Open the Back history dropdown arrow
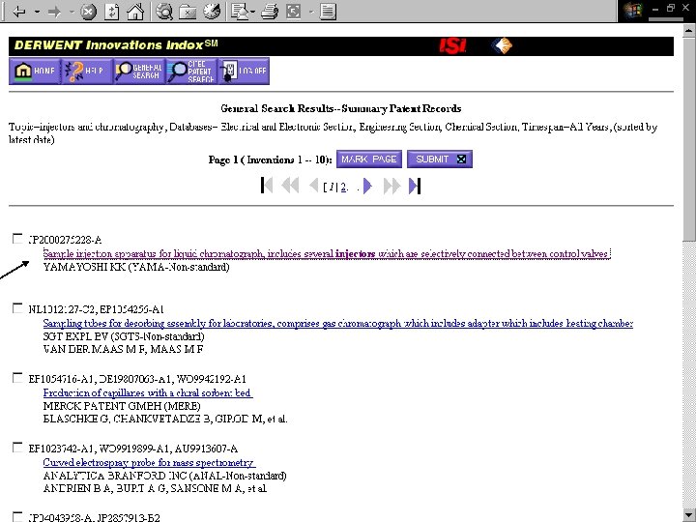Viewport: 696px width, 522px height. [38, 12]
